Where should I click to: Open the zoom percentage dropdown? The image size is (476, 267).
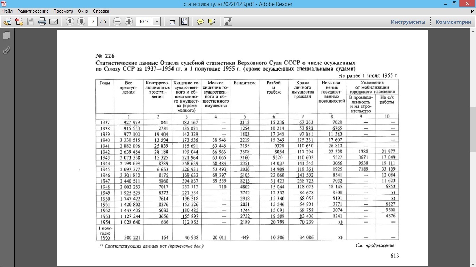click(157, 22)
